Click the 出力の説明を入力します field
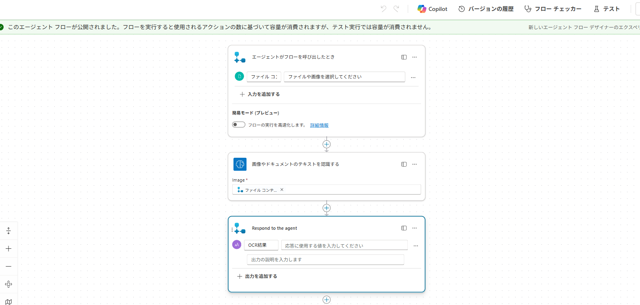Viewport: 640px width, 305px height. click(325, 260)
